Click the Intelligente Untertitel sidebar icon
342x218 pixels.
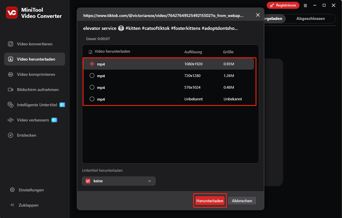pos(11,105)
